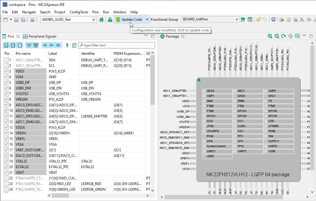Viewport: 316px width, 201px height.
Task: Zoom in on the Package view
Action: click(x=270, y=36)
